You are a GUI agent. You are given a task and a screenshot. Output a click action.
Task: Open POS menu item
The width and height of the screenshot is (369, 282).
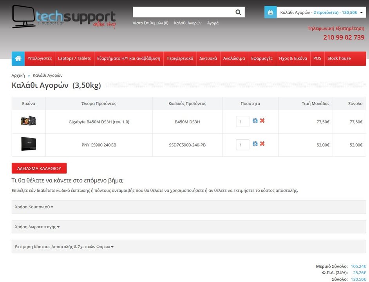coord(317,58)
